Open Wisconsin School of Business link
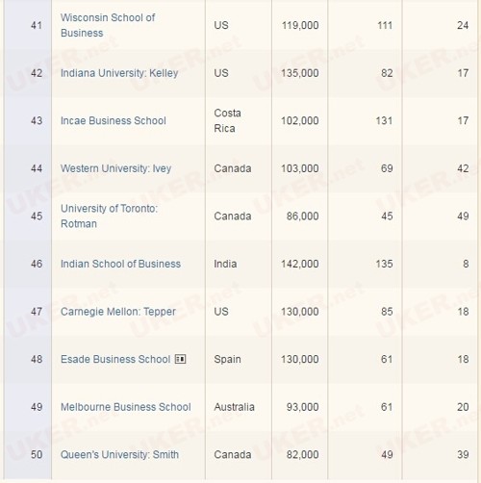Viewport: 481px width, 483px height. click(x=108, y=25)
